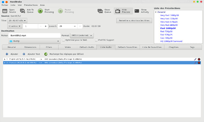Open the queue with Show Queue icon
The image size is (204, 122).
point(100,11)
